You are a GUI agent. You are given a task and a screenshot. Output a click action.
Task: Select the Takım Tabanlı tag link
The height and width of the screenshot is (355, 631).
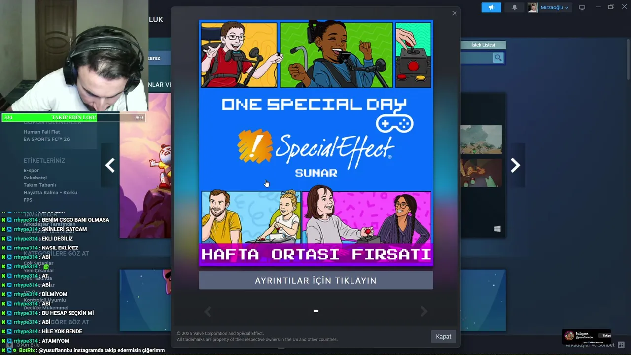(39, 185)
